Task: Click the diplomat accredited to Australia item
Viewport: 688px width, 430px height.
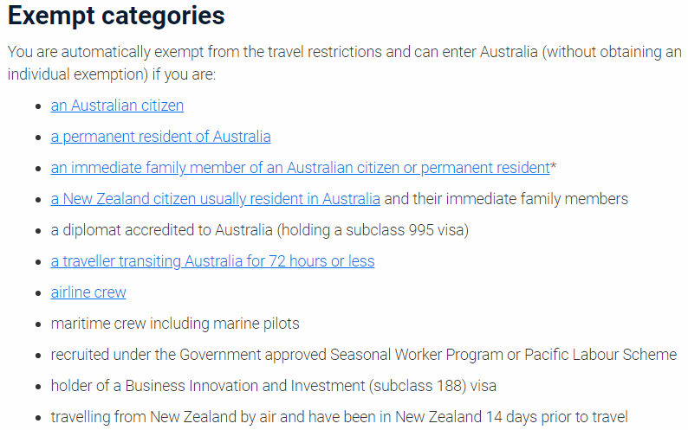Action: (260, 230)
